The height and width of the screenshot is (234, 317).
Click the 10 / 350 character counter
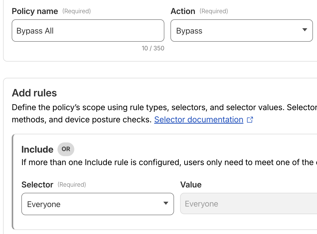pyautogui.click(x=153, y=48)
